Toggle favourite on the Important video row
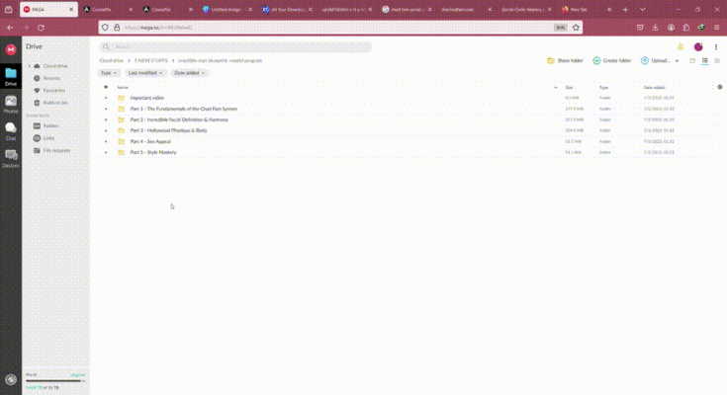 [107, 98]
